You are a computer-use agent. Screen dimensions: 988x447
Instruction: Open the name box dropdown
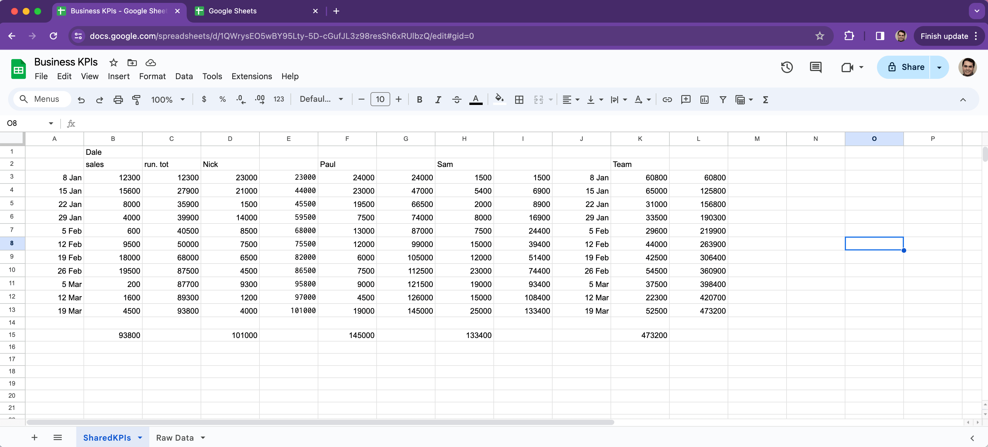[x=51, y=123]
